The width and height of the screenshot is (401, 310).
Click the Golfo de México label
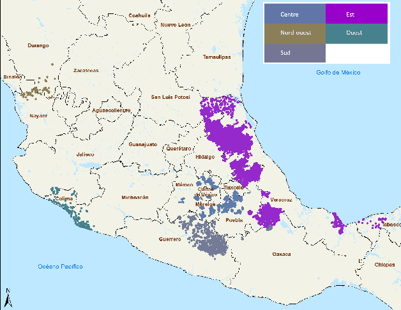[x=338, y=73]
